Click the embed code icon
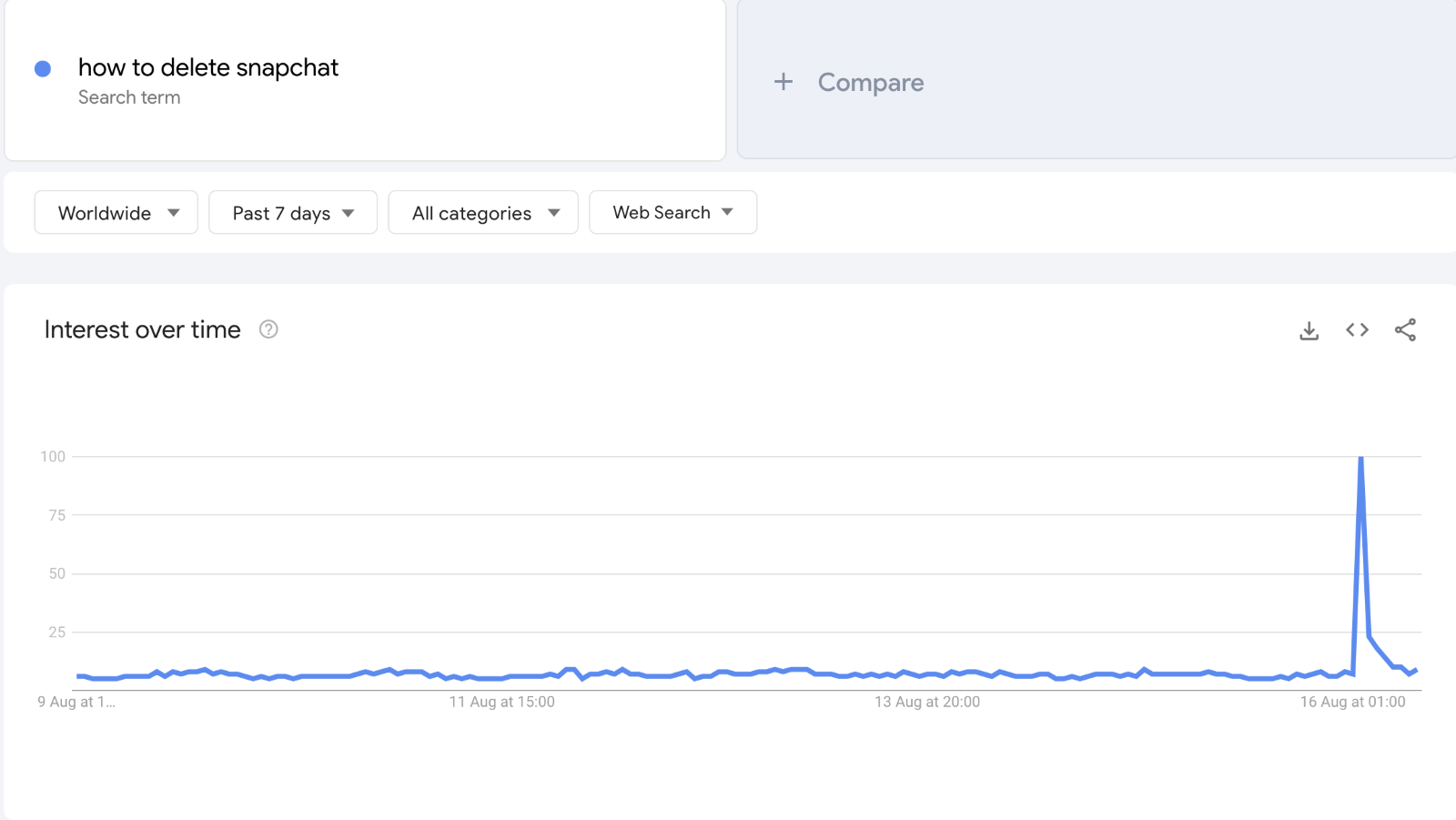Viewport: 1456px width, 820px height. (x=1357, y=330)
